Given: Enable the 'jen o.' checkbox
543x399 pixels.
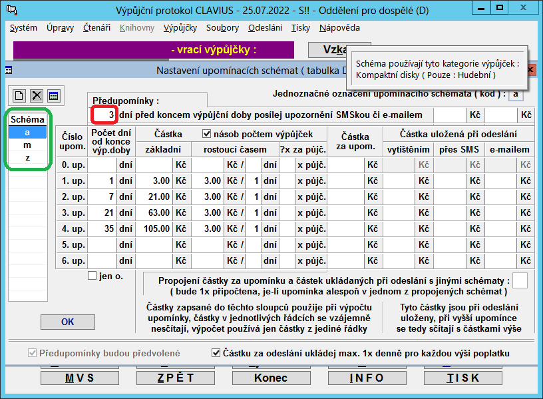Looking at the screenshot, I should 92,276.
